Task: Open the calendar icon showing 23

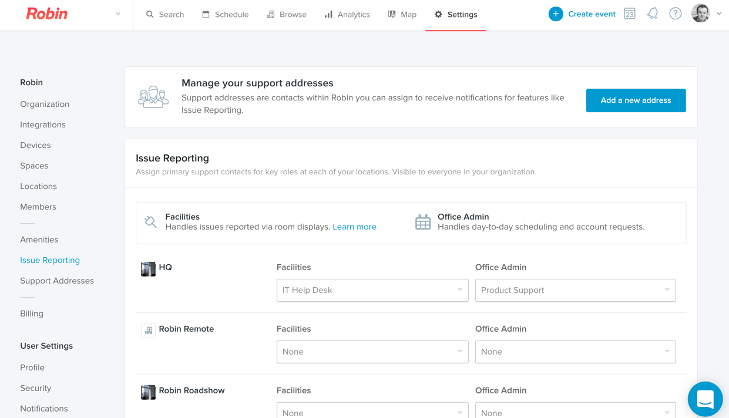Action: pyautogui.click(x=630, y=14)
